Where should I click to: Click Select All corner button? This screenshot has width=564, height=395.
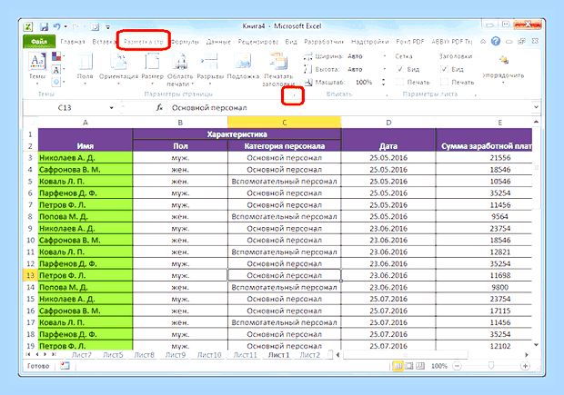click(x=31, y=123)
